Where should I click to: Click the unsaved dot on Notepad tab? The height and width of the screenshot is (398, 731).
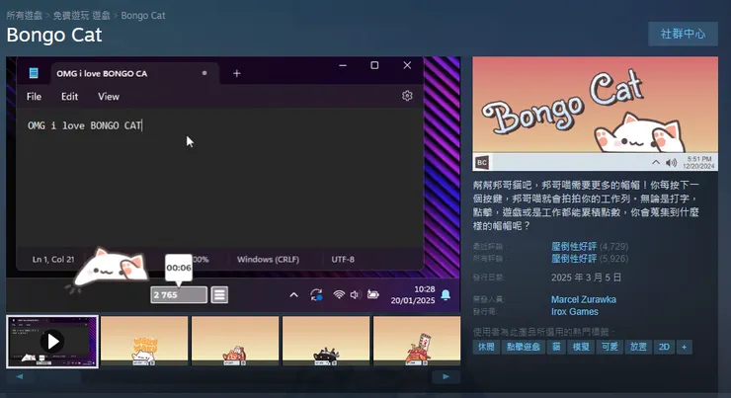pos(204,73)
